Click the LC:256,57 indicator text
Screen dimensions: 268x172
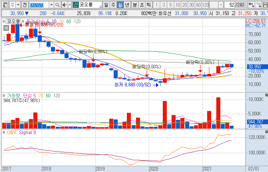256,21
